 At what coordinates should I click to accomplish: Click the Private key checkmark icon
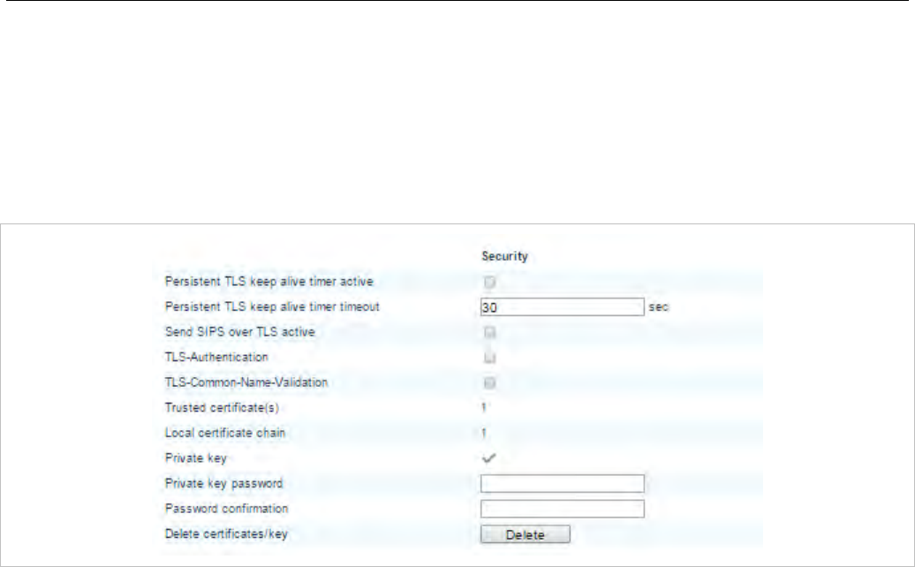(489, 457)
